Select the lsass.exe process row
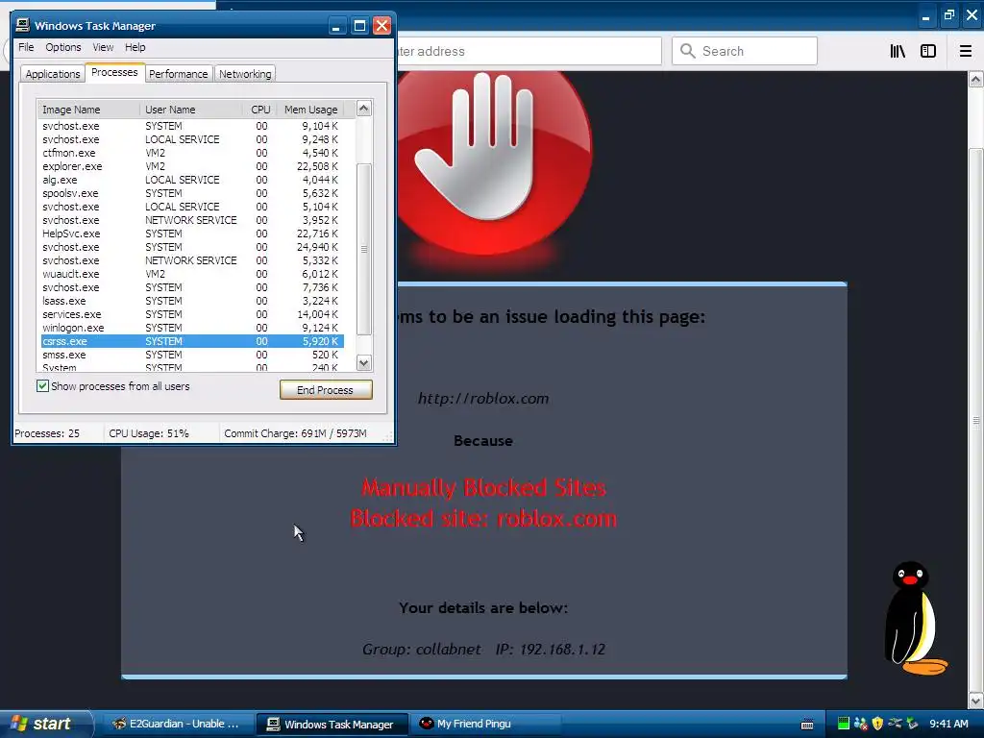Image resolution: width=984 pixels, height=738 pixels. (192, 301)
